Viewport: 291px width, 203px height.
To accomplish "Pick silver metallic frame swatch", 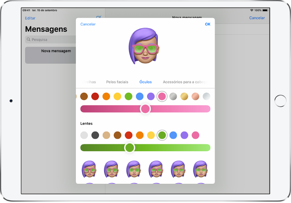I will [x=173, y=96].
